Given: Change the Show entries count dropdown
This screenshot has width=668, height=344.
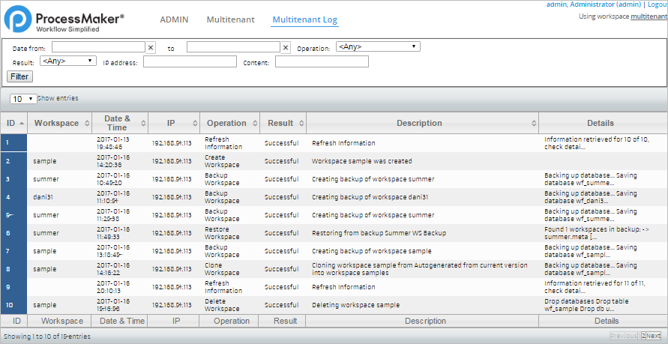Looking at the screenshot, I should pyautogui.click(x=23, y=99).
